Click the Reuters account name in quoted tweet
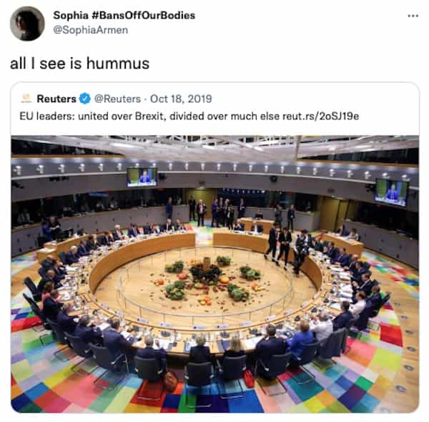429x422 pixels. tap(56, 98)
